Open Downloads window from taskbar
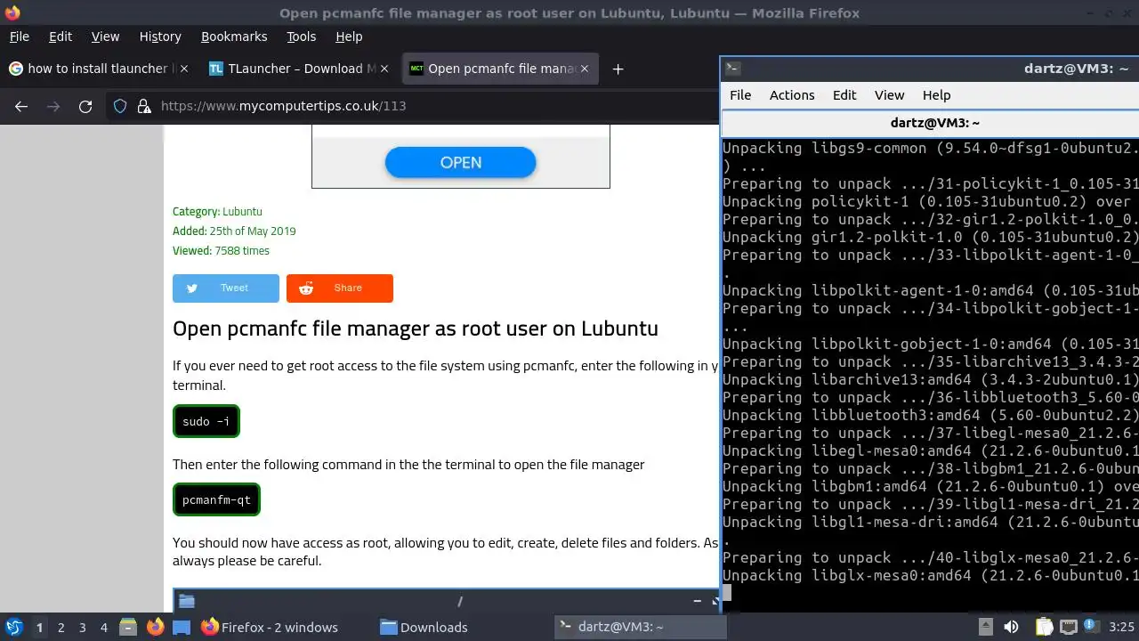1139x641 pixels. [x=424, y=627]
